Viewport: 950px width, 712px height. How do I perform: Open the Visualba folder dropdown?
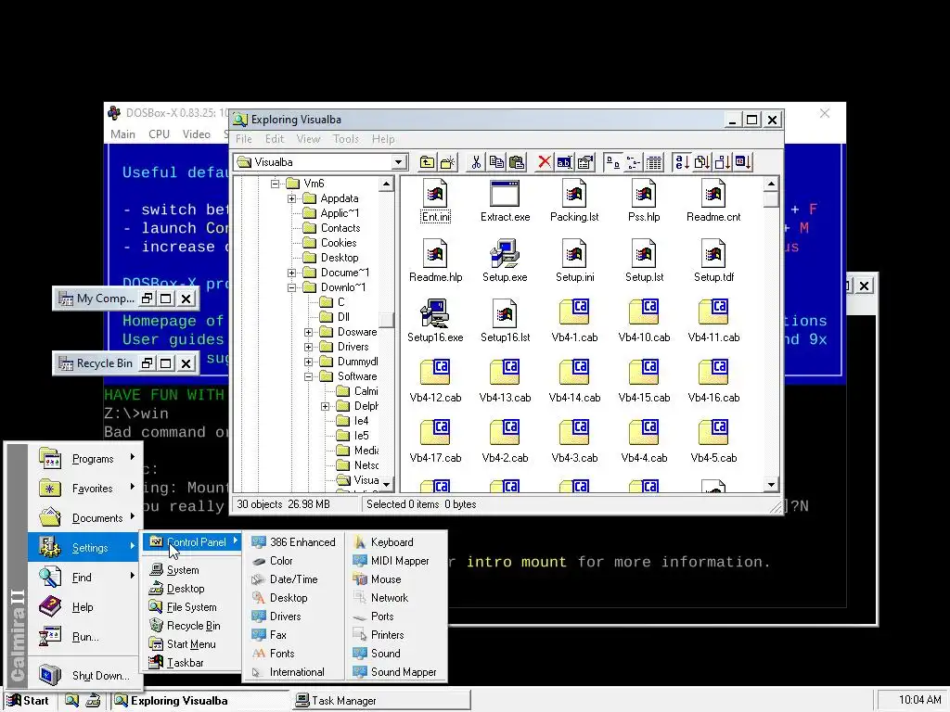click(x=398, y=162)
